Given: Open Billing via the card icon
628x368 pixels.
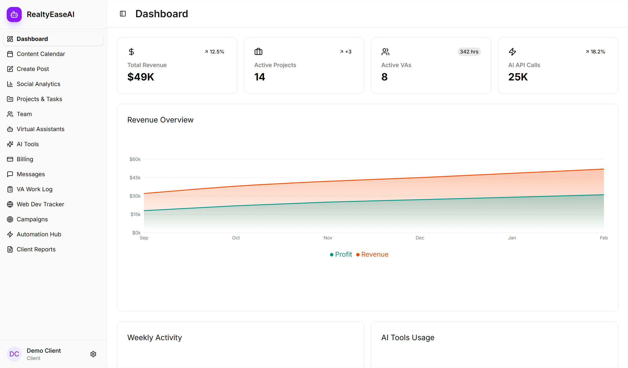Looking at the screenshot, I should (10, 159).
